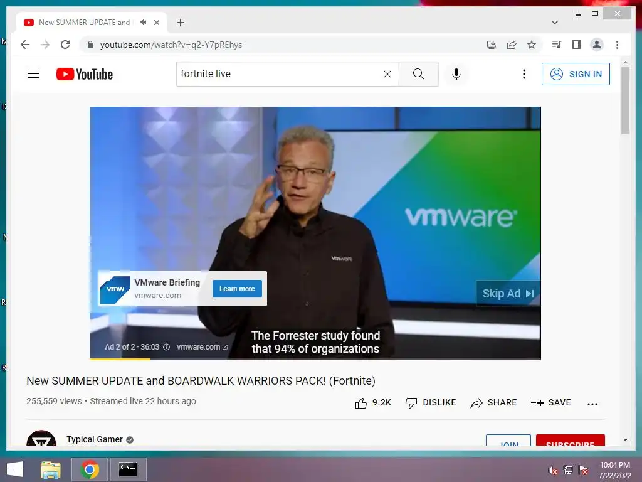Open the Typical Gamer channel name
642x482 pixels.
(95, 439)
